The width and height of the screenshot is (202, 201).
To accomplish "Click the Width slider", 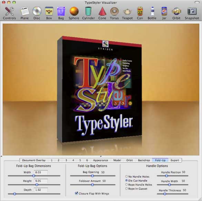I will point(34,176).
